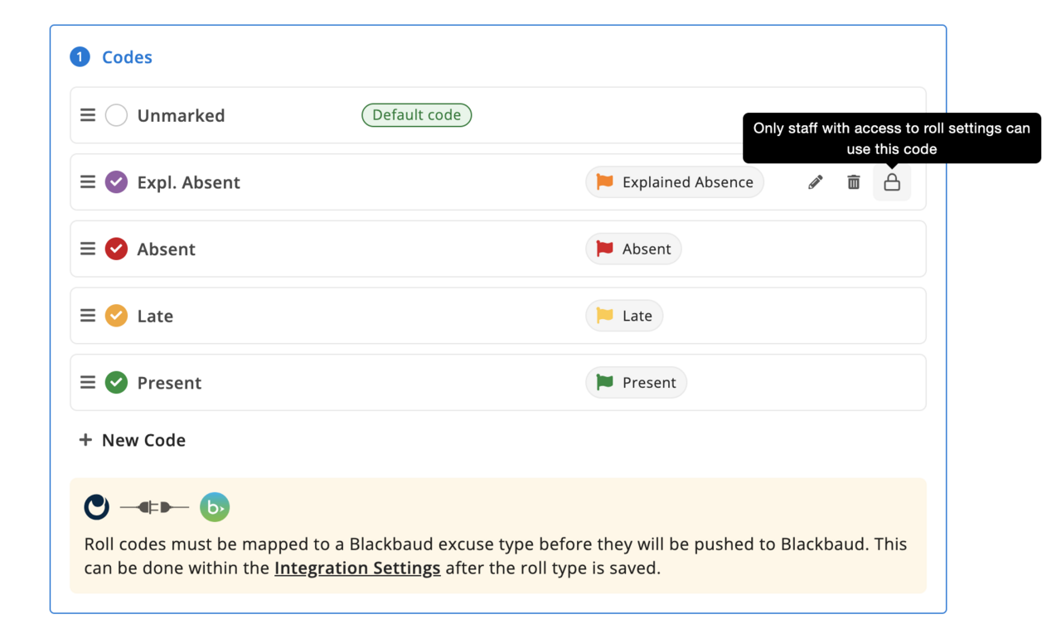Click the drag handle for the Late code
The image size is (1061, 624).
pyautogui.click(x=88, y=316)
